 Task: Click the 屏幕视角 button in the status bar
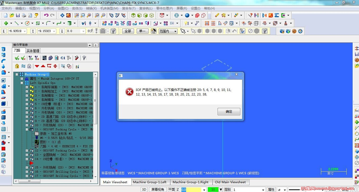tap(158, 189)
